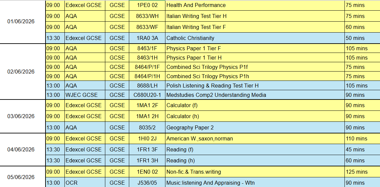Screen dimensions: 380x187
Task: Select the 05/06/2026 date cell
Action: [x=21, y=177]
